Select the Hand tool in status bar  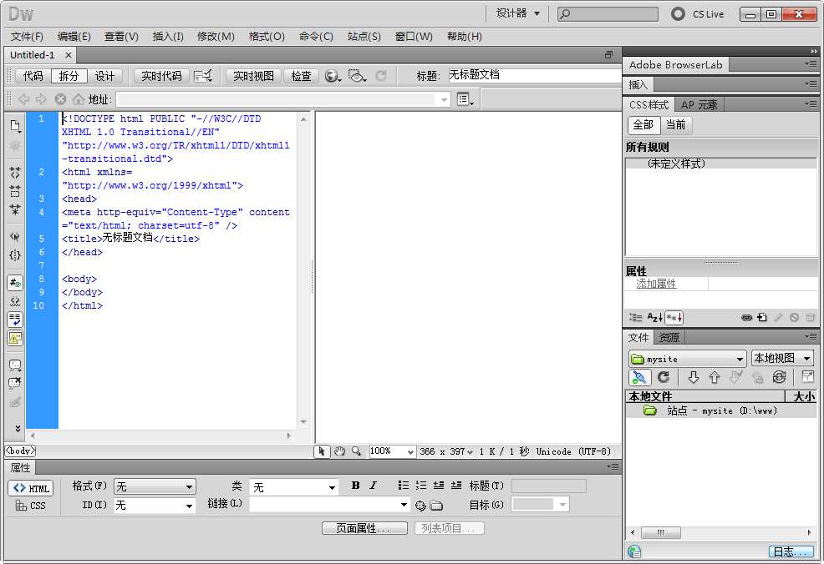pos(340,451)
